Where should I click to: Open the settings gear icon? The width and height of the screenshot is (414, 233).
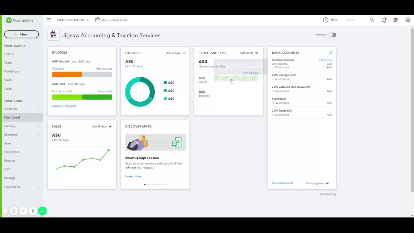click(x=408, y=20)
